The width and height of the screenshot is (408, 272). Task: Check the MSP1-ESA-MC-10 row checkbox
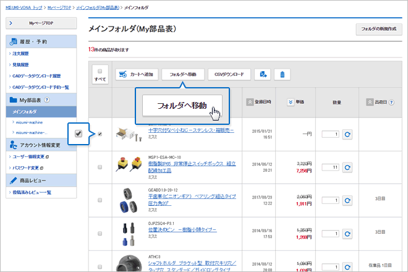tap(100, 167)
